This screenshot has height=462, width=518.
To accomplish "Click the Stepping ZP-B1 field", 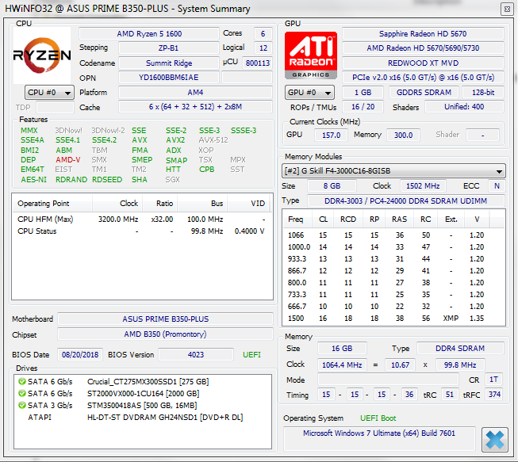I will (x=168, y=48).
